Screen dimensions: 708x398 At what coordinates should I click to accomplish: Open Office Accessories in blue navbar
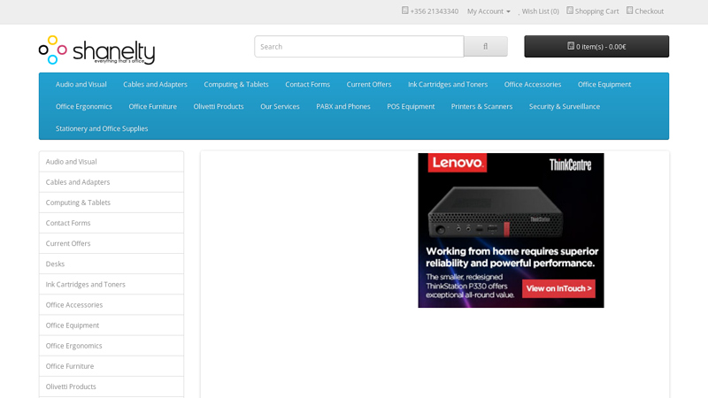pos(533,84)
